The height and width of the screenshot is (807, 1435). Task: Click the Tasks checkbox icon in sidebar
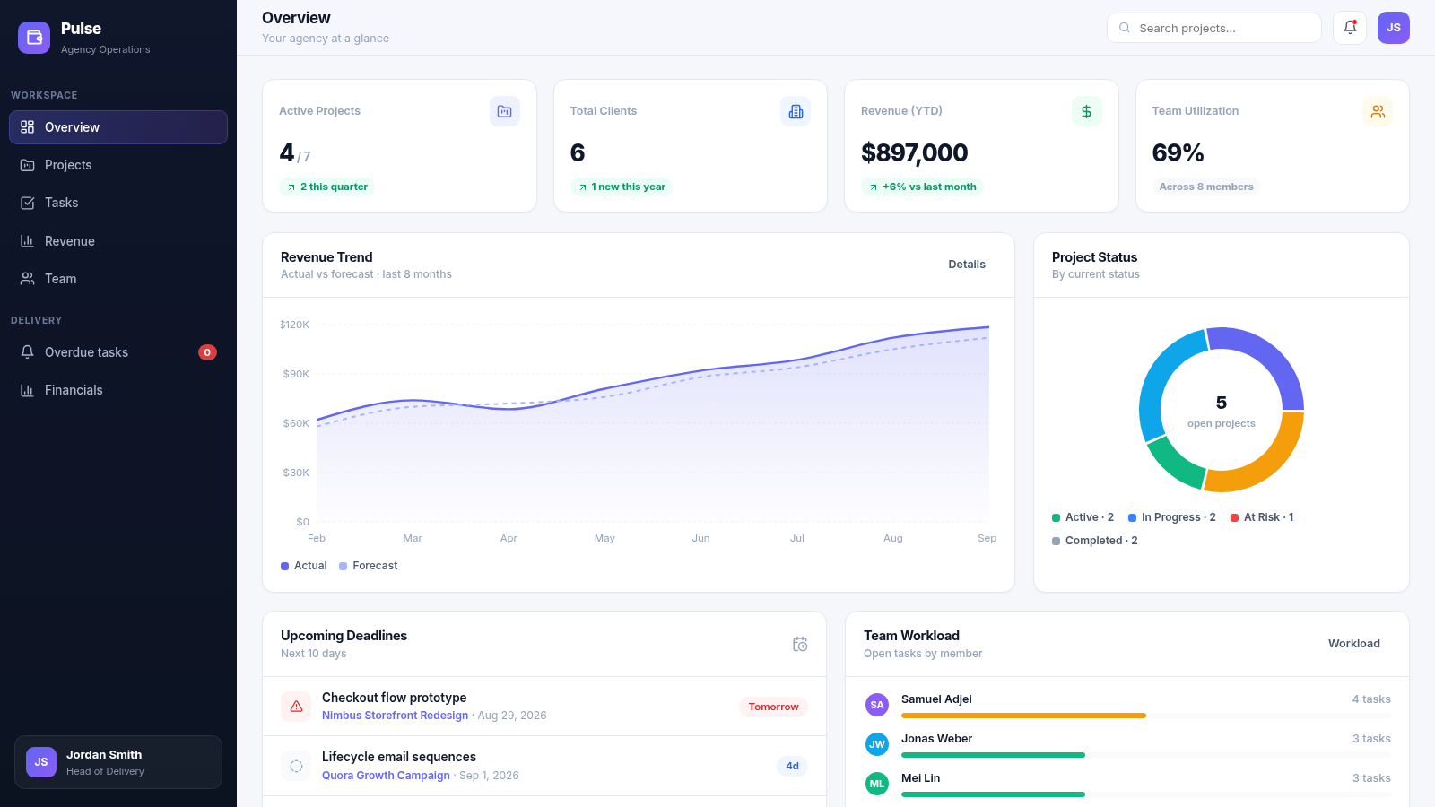tap(28, 203)
